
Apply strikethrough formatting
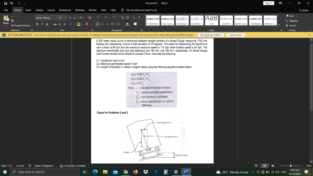55,24
